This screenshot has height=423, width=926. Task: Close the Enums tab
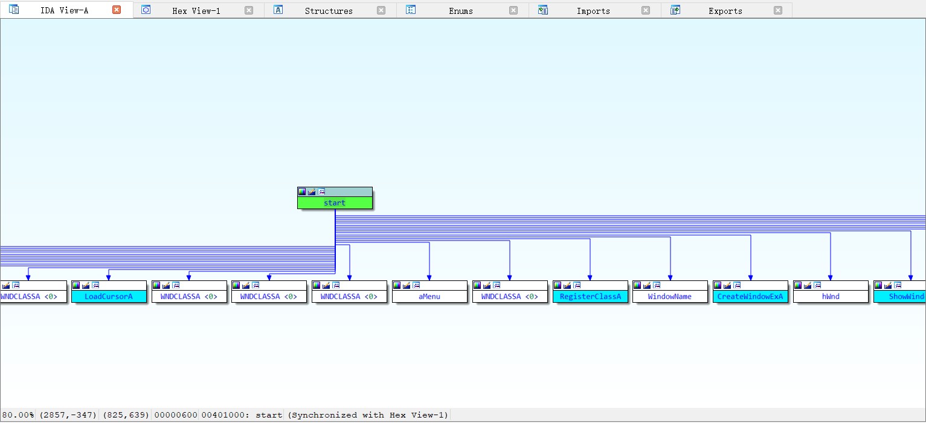pos(513,10)
